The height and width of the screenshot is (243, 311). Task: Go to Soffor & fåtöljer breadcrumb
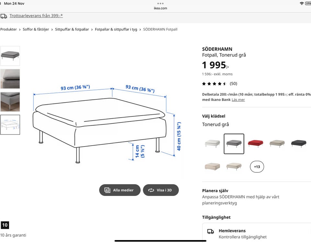click(36, 29)
